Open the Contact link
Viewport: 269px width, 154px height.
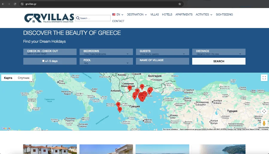point(118,21)
